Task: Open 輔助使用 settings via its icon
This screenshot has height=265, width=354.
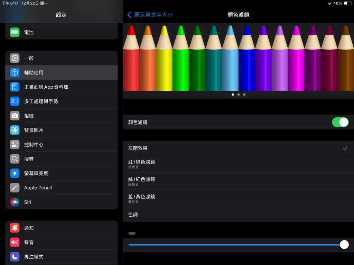Action: [x=15, y=72]
